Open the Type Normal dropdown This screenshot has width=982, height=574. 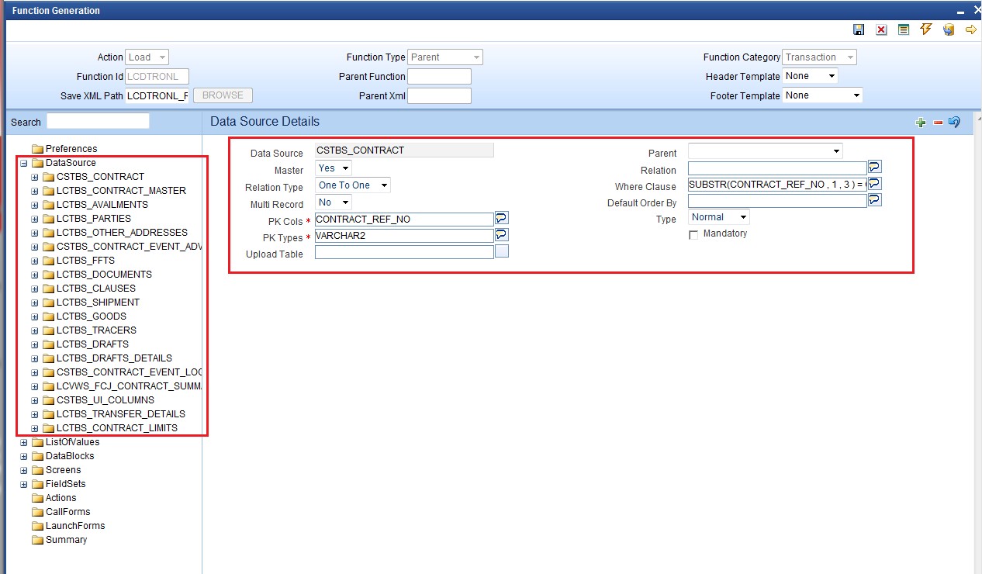tap(719, 217)
